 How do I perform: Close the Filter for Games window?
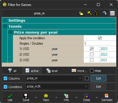[x=111, y=5]
